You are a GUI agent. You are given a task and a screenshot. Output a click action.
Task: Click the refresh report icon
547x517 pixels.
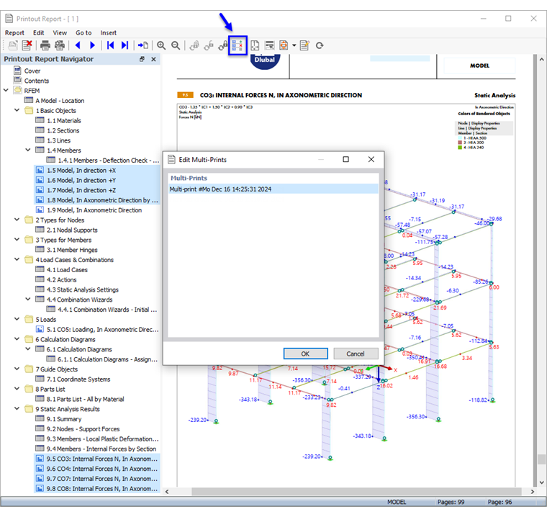pos(320,45)
